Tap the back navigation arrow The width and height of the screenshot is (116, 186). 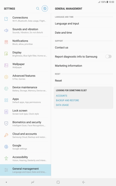(x=84, y=182)
